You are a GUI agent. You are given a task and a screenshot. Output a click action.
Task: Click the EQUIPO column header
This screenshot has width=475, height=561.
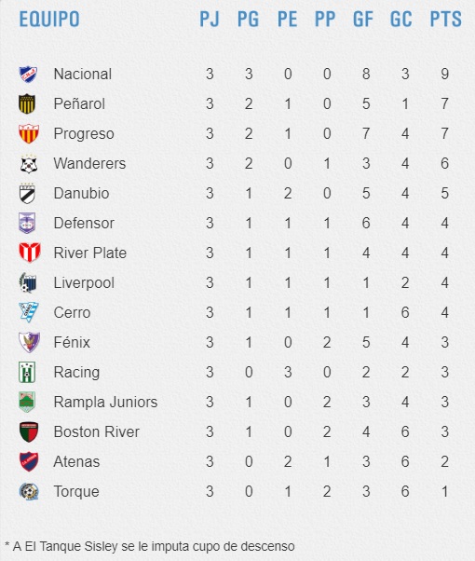tap(49, 20)
